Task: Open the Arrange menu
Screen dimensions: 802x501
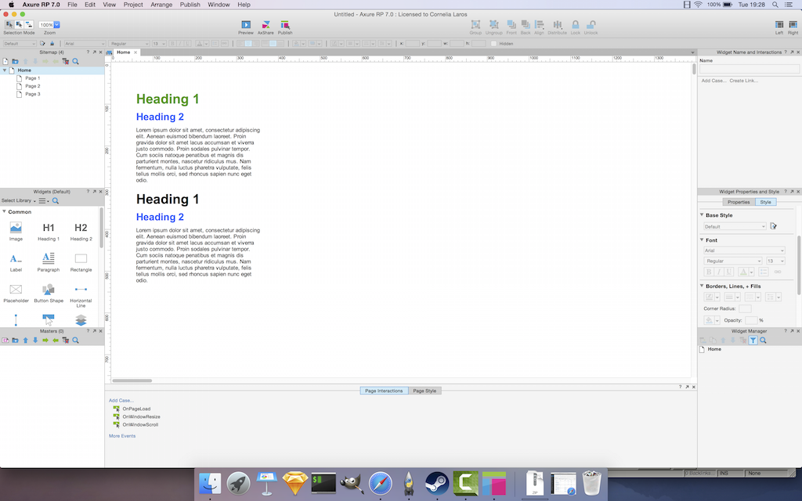Action: [161, 5]
